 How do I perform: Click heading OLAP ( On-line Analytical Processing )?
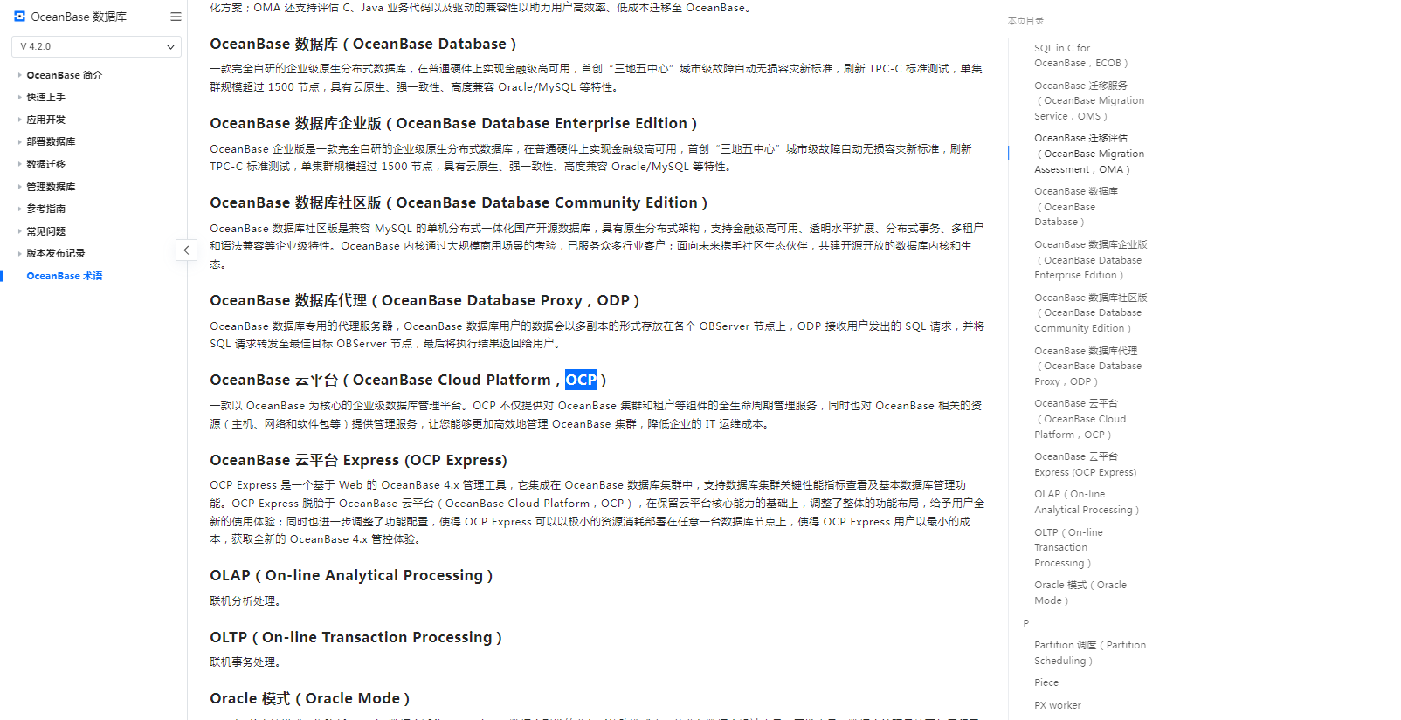pyautogui.click(x=351, y=575)
